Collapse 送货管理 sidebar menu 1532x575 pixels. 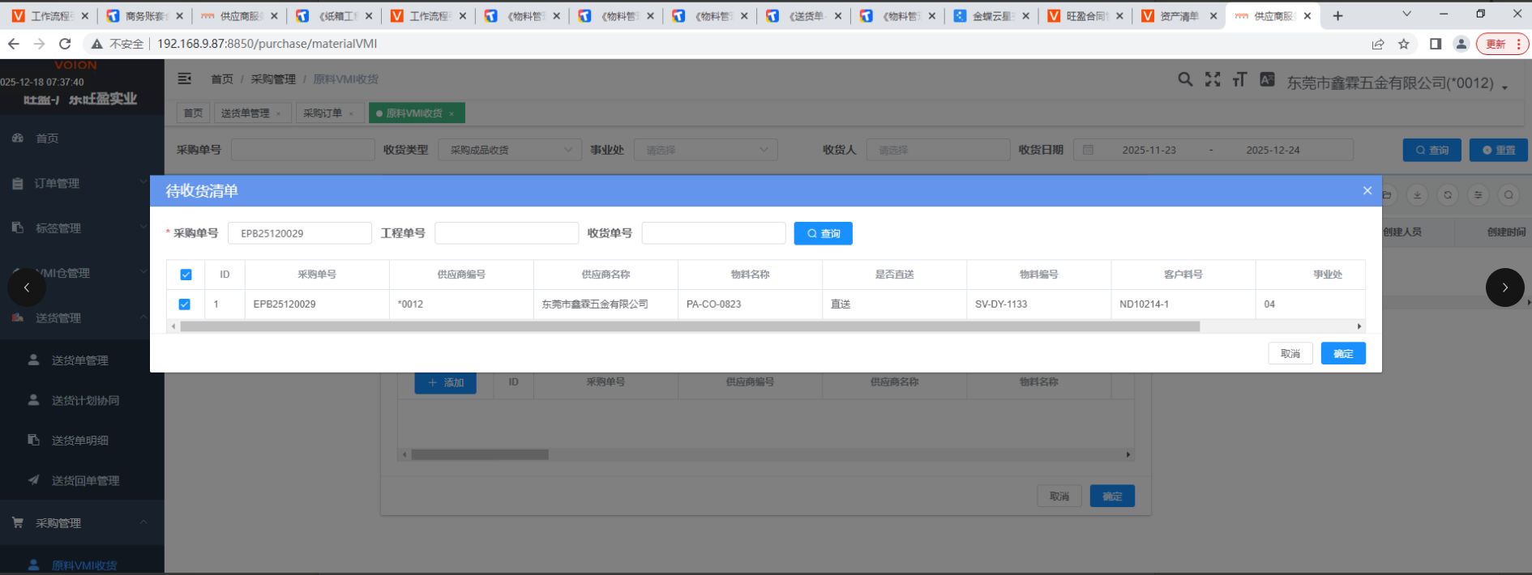tap(82, 318)
